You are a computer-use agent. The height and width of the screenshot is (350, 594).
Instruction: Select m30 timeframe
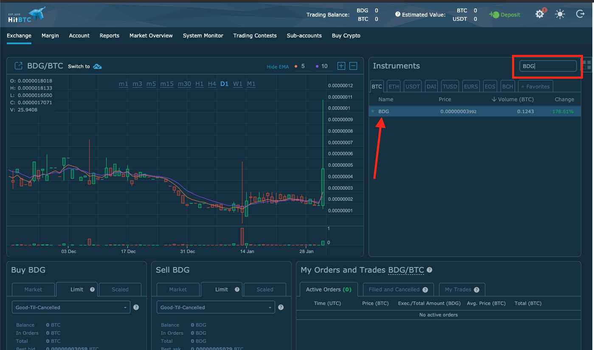(184, 84)
